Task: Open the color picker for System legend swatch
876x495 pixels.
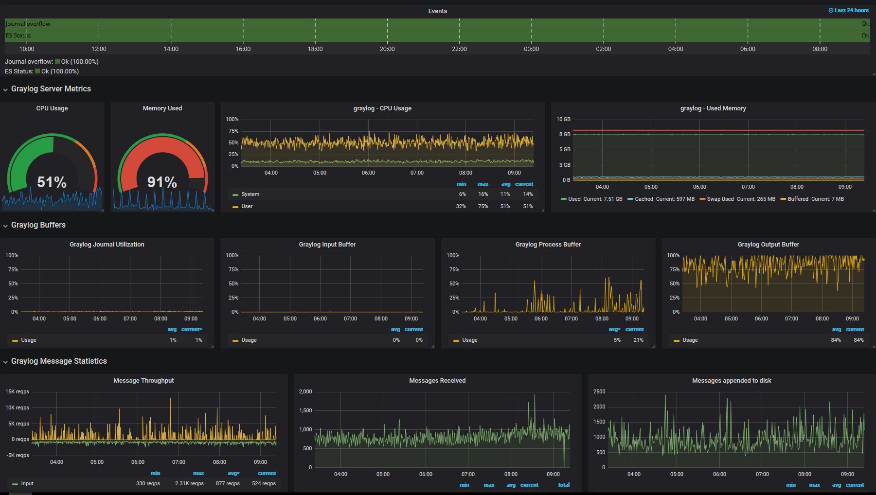Action: (x=235, y=194)
